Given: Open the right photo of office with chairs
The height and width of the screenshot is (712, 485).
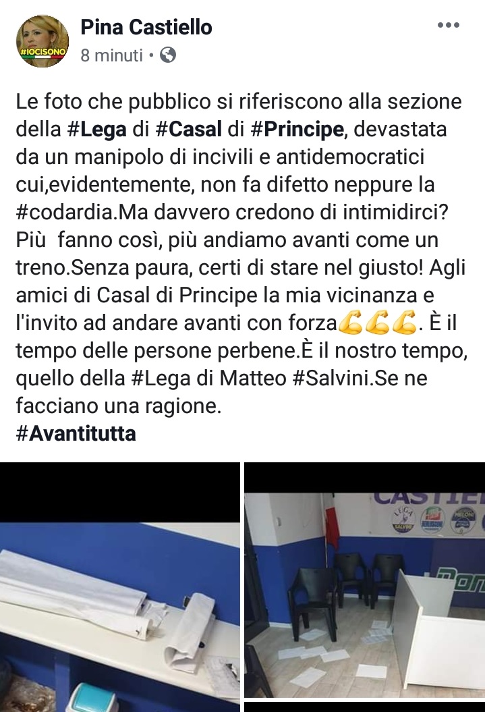Looking at the screenshot, I should 365,580.
